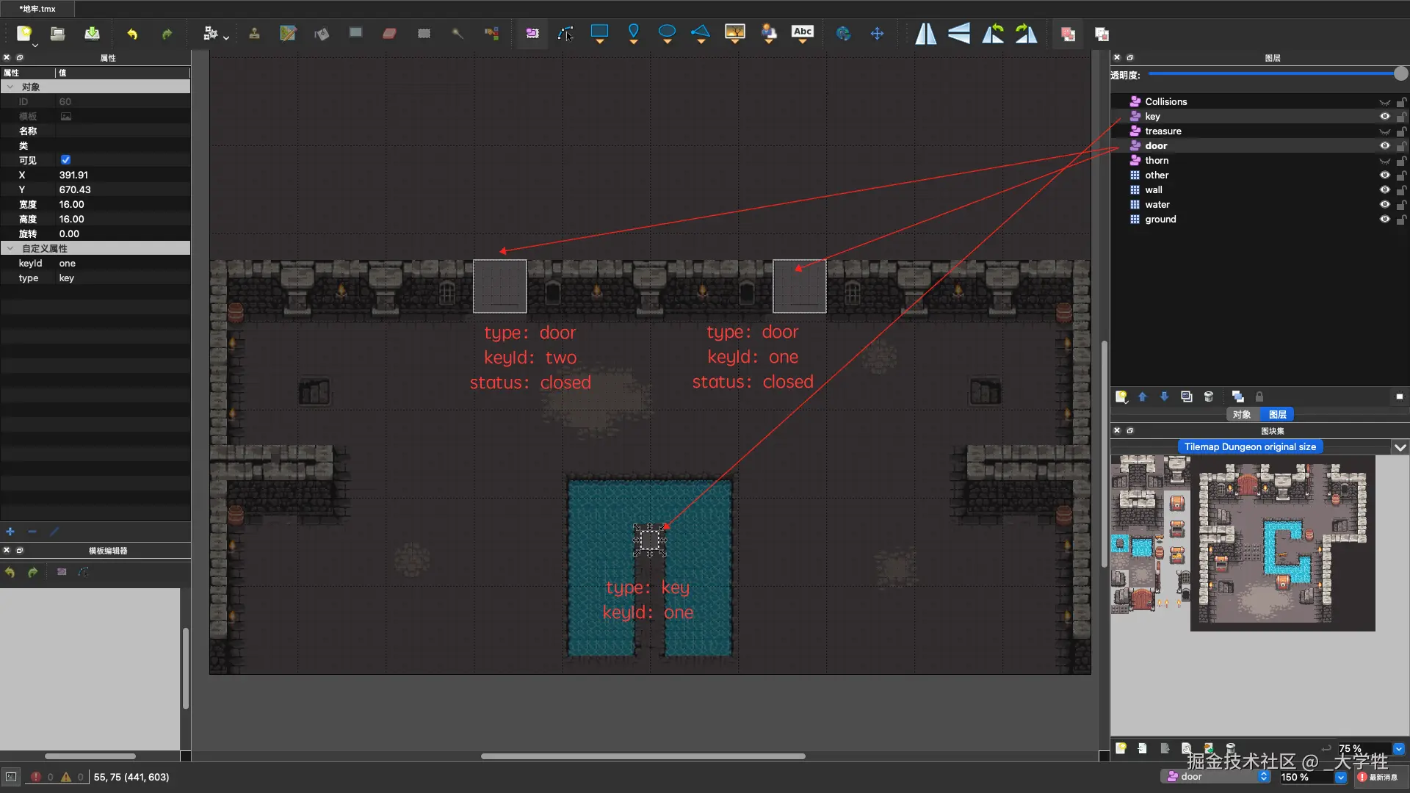Select the Insert Ellipse tool
Image resolution: width=1410 pixels, height=793 pixels.
coord(667,32)
